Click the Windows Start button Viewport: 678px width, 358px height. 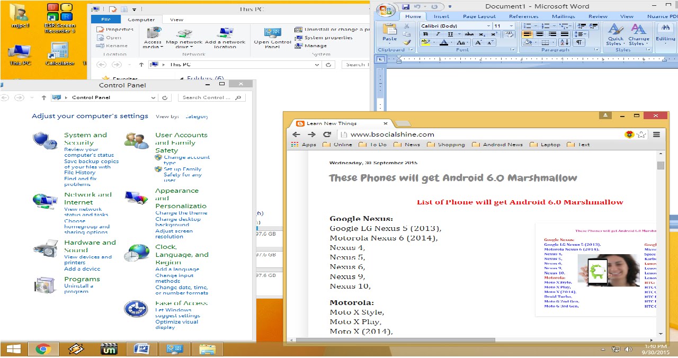(x=13, y=349)
